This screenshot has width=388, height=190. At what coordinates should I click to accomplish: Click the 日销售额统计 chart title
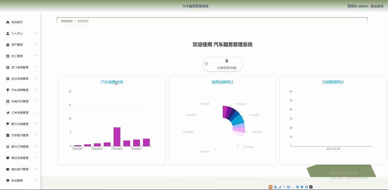coord(333,82)
